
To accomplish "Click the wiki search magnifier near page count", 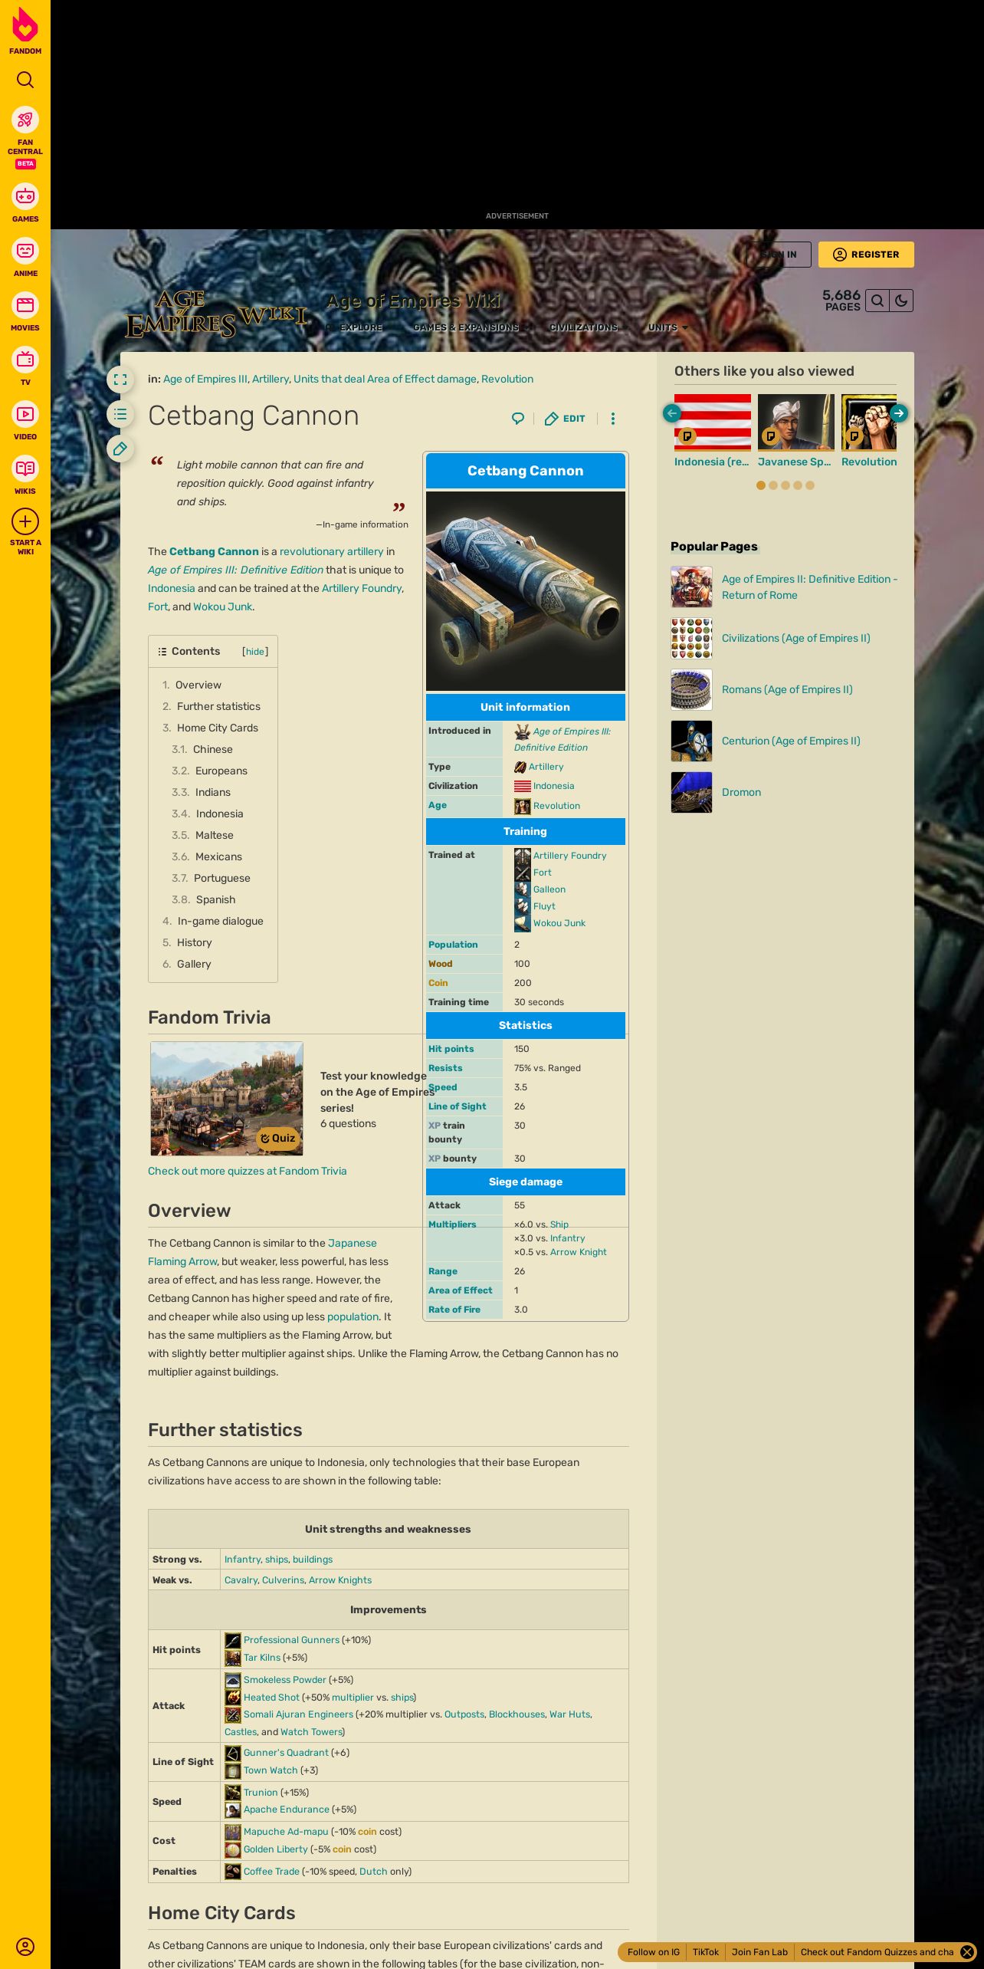I will pyautogui.click(x=877, y=301).
